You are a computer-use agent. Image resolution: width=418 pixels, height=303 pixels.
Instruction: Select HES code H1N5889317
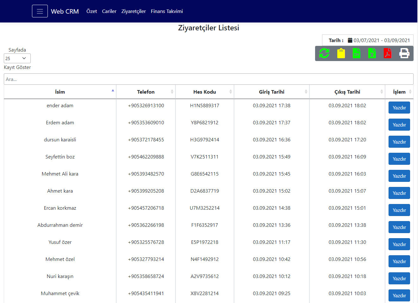[205, 105]
